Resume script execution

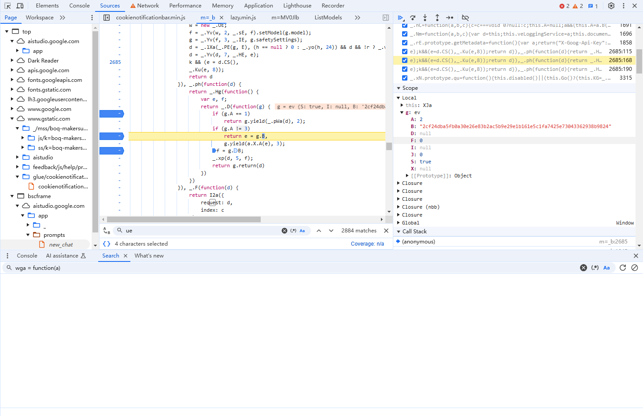coord(400,18)
